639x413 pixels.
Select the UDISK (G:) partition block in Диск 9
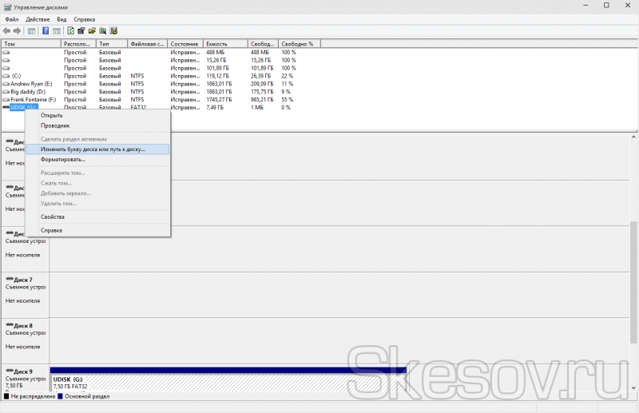coord(228,380)
